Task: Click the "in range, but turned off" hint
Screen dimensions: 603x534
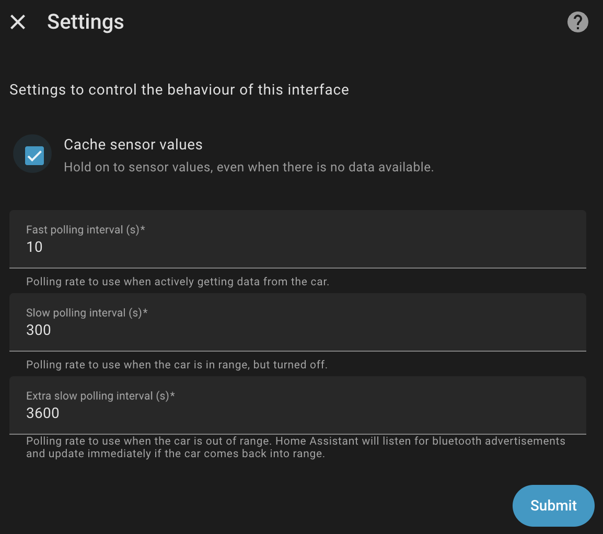Action: (x=177, y=364)
